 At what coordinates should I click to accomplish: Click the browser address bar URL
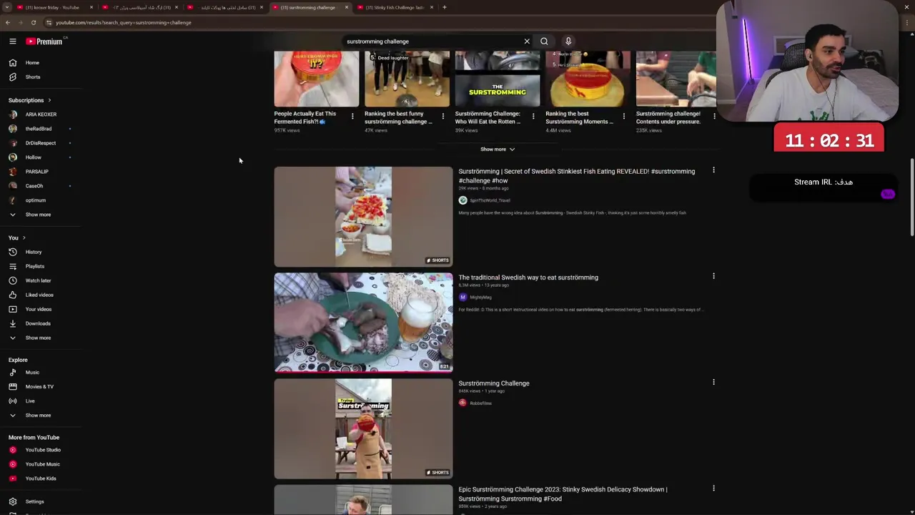click(124, 22)
